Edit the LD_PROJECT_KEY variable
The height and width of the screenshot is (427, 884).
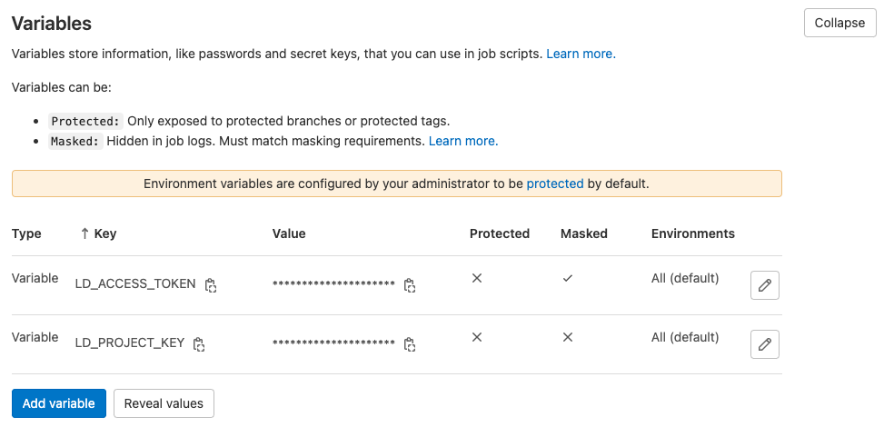pyautogui.click(x=765, y=344)
